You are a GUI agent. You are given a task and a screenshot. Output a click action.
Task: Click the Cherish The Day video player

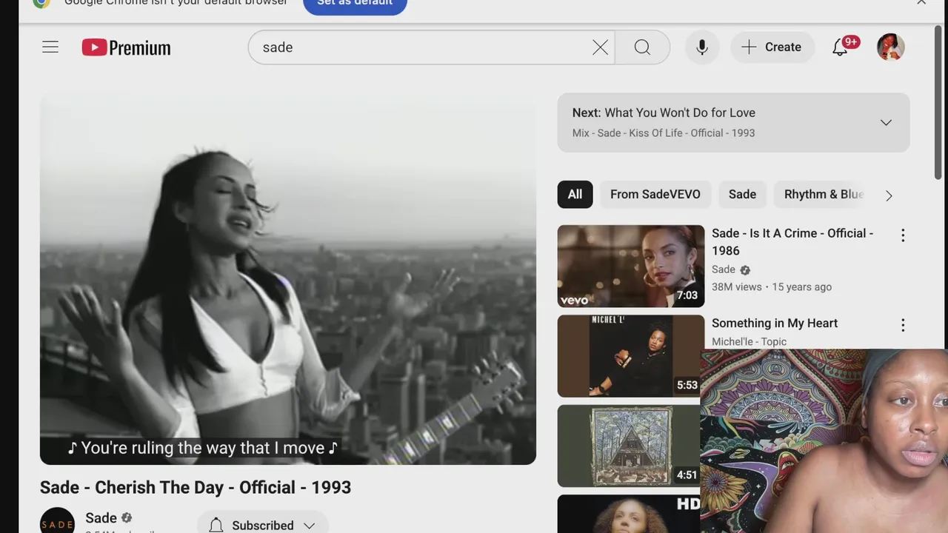pos(287,278)
